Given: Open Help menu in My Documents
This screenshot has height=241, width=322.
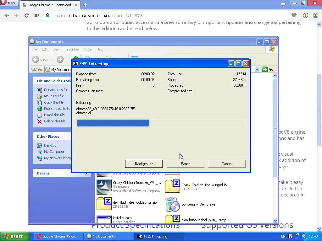Looking at the screenshot, I should 100,49.
